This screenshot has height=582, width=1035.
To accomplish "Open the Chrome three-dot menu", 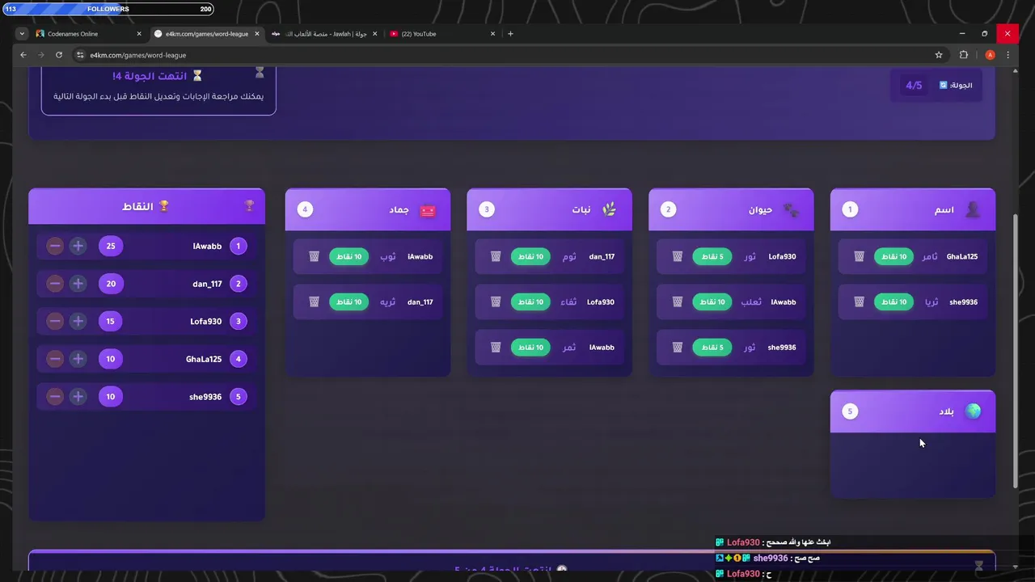I will click(1008, 55).
